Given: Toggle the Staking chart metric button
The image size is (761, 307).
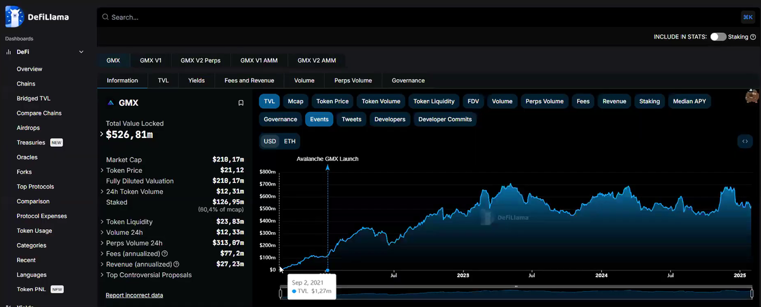Looking at the screenshot, I should pyautogui.click(x=650, y=101).
